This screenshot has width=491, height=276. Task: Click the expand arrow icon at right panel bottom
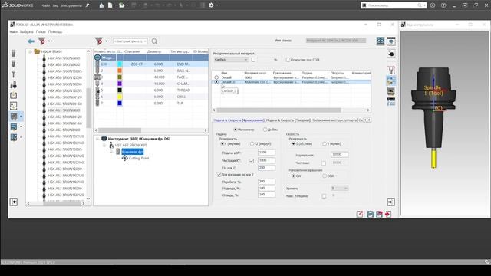pos(390,202)
